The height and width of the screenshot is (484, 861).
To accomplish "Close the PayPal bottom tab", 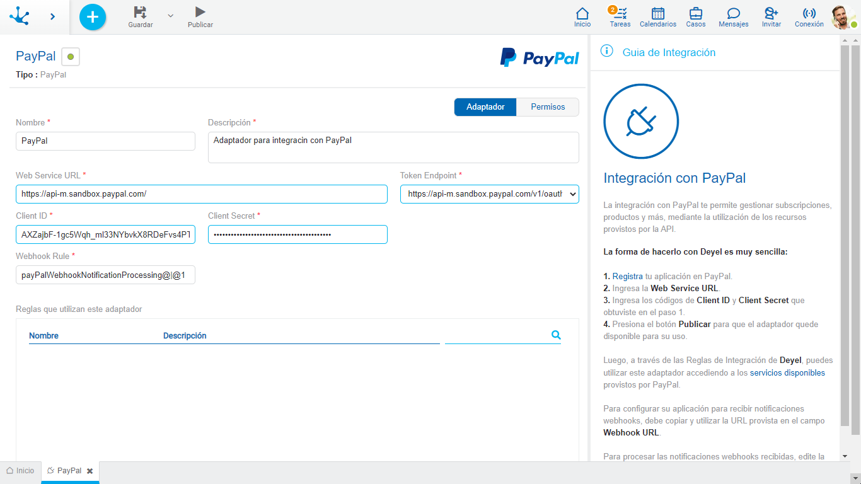I will click(90, 471).
